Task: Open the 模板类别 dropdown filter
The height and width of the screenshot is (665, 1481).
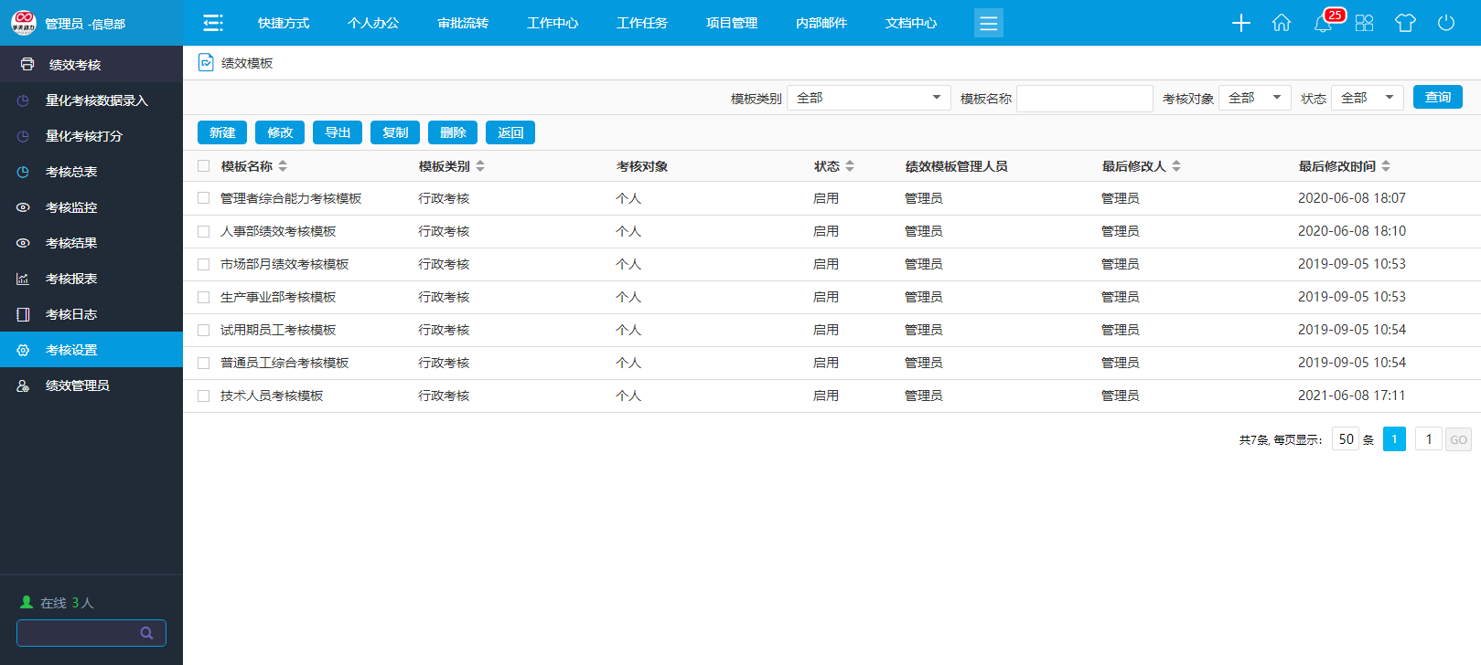Action: pyautogui.click(x=868, y=98)
